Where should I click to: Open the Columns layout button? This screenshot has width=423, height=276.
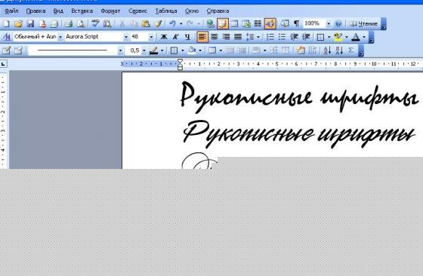point(258,23)
